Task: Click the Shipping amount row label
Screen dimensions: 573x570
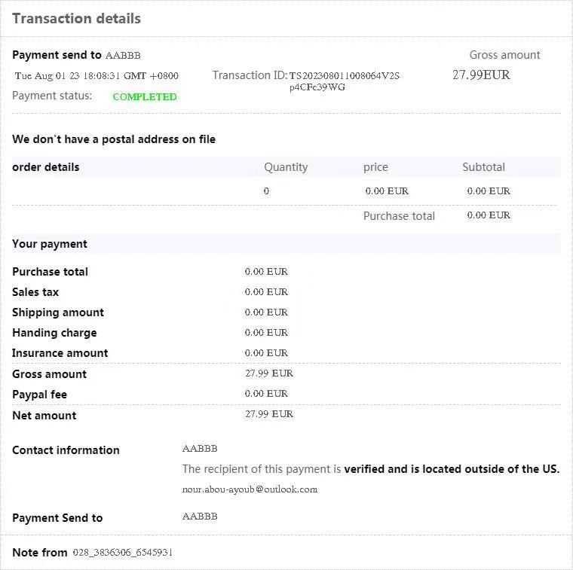Action: pyautogui.click(x=58, y=312)
